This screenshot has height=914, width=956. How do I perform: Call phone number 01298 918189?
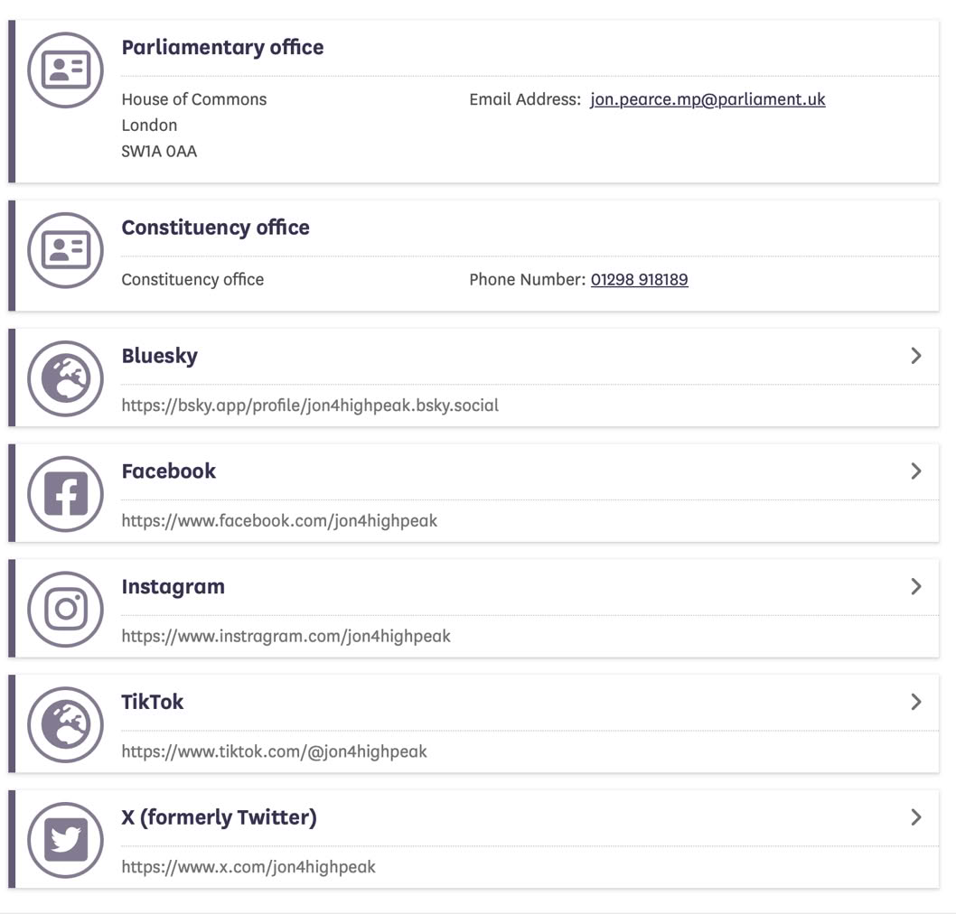pyautogui.click(x=639, y=280)
